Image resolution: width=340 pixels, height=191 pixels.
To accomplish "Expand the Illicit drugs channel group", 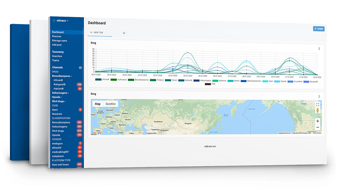I will pyautogui.click(x=59, y=102).
